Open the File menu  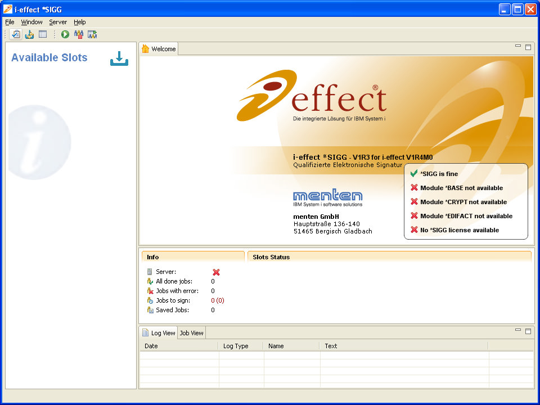[x=10, y=22]
